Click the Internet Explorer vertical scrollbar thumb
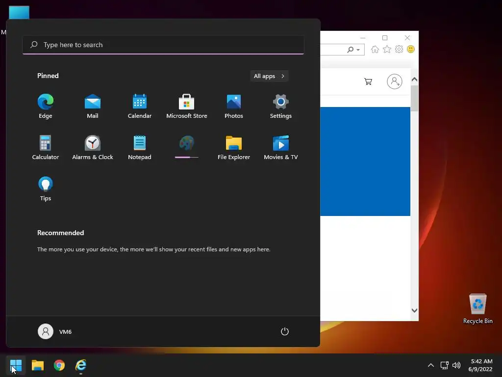Viewport: 502px width, 377px height. point(414,98)
